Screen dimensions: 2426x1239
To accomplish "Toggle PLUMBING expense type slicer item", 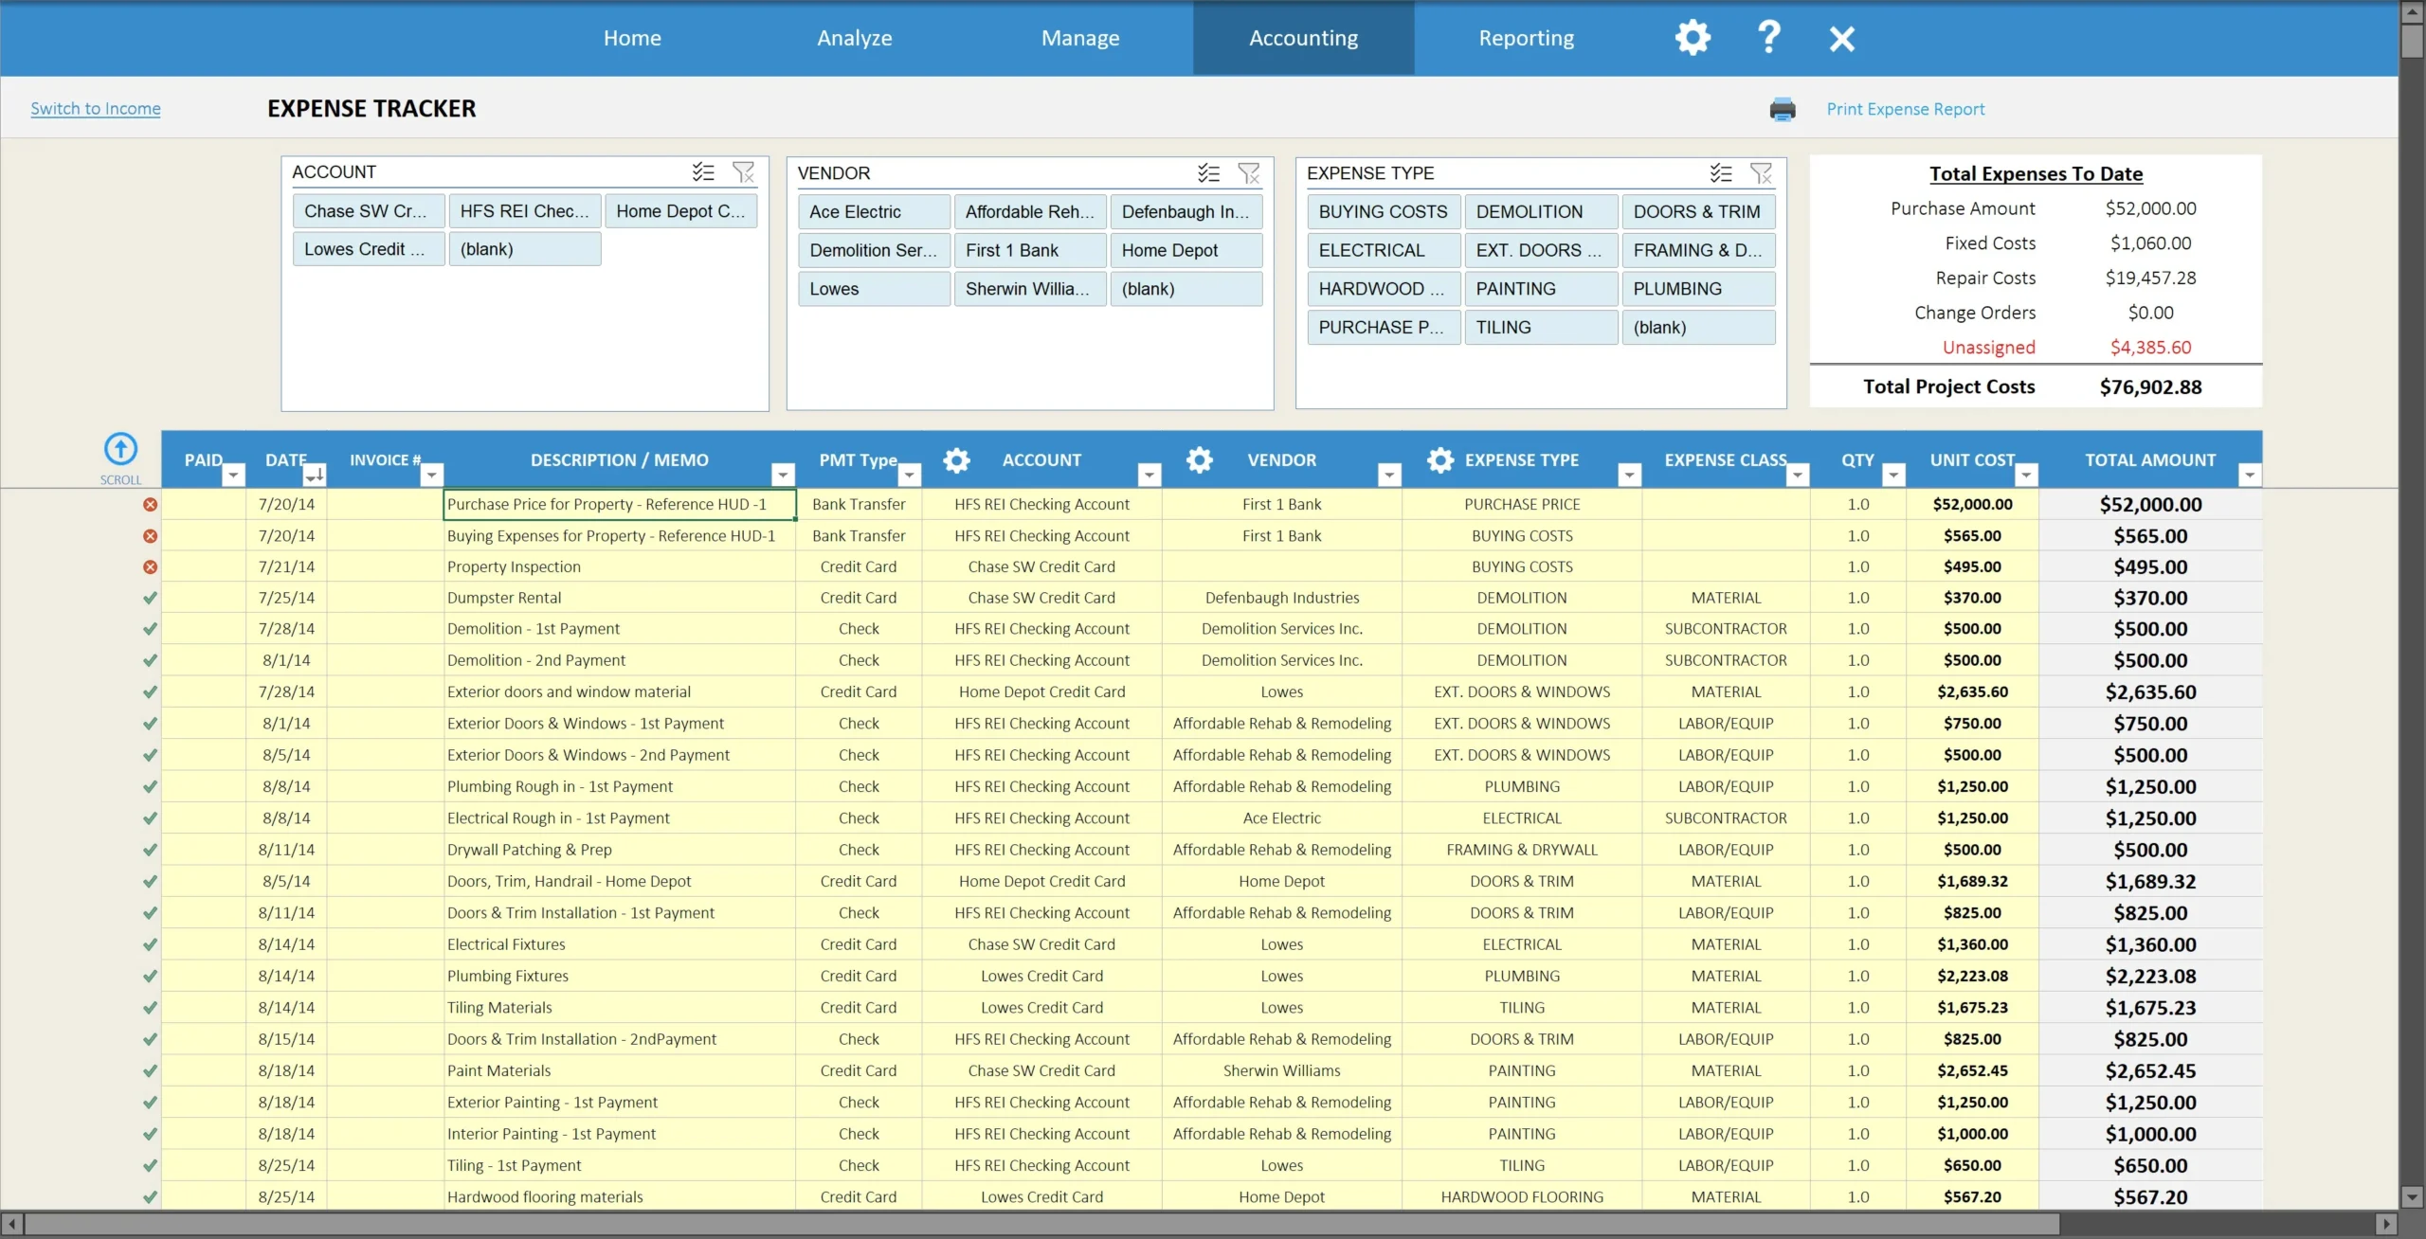I will coord(1698,289).
